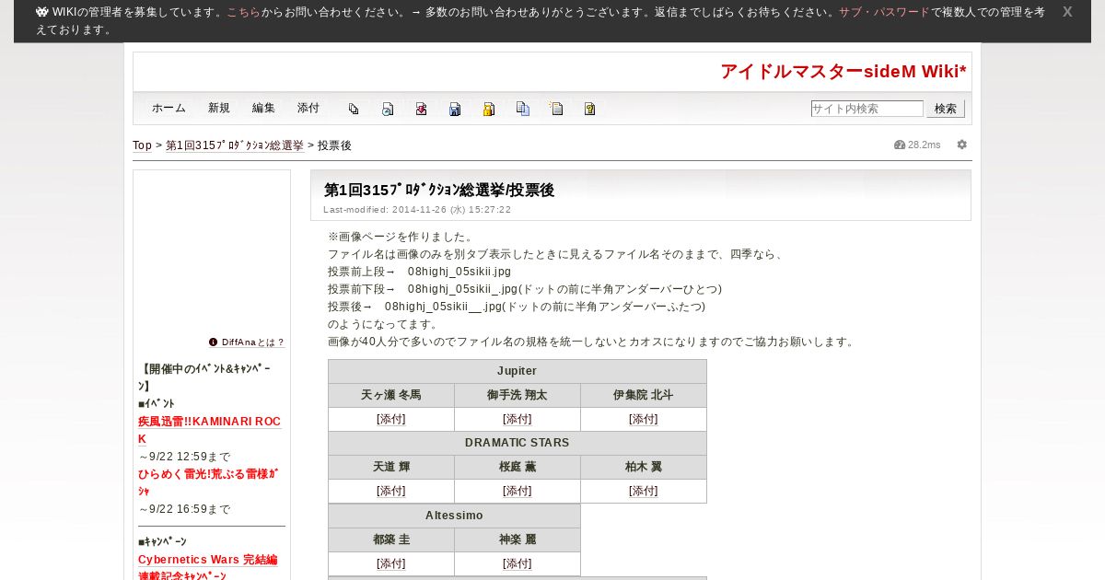The width and height of the screenshot is (1105, 580).
Task: Click the page with circular arrow icon
Action: click(388, 109)
